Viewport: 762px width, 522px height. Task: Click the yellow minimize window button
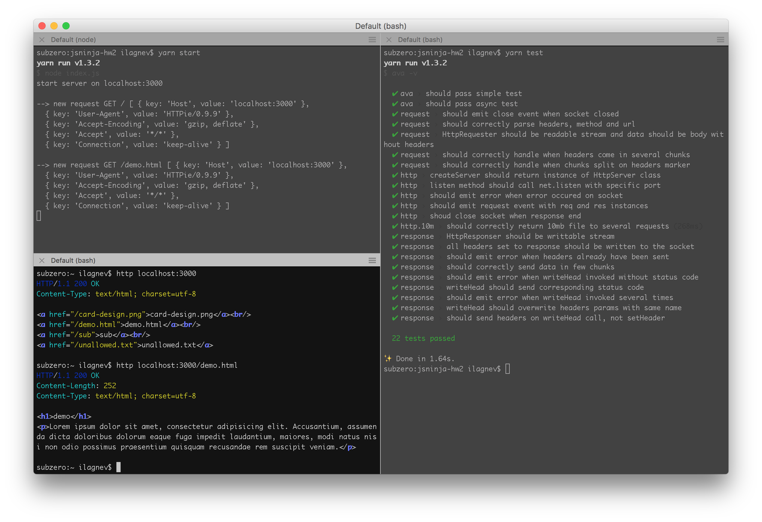(x=54, y=26)
